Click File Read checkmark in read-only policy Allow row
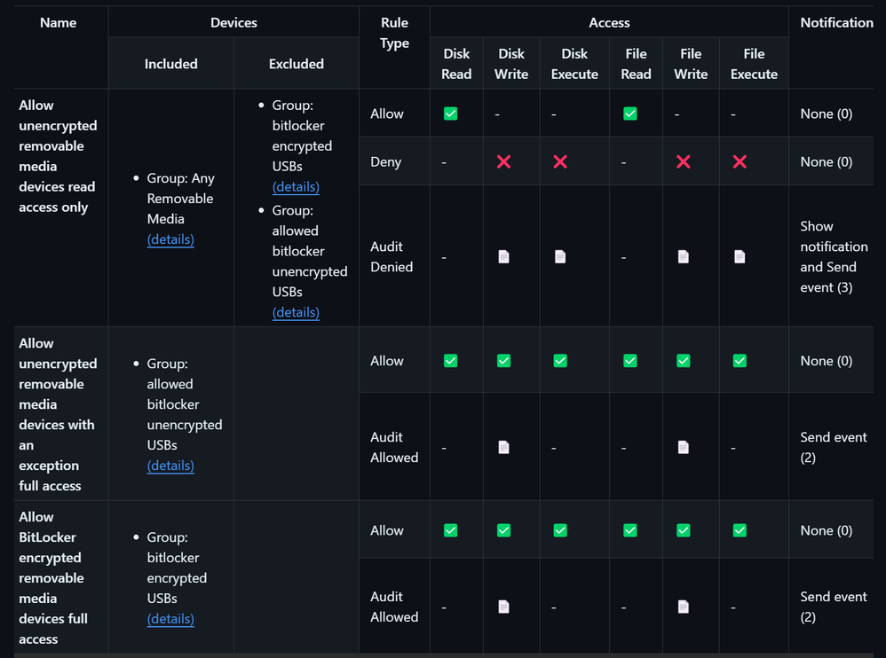The image size is (886, 658). (630, 114)
